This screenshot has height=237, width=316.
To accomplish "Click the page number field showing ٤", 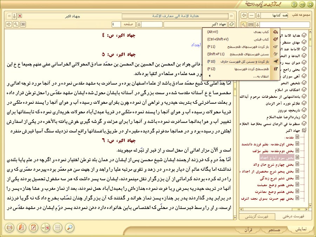I will coord(116,25).
